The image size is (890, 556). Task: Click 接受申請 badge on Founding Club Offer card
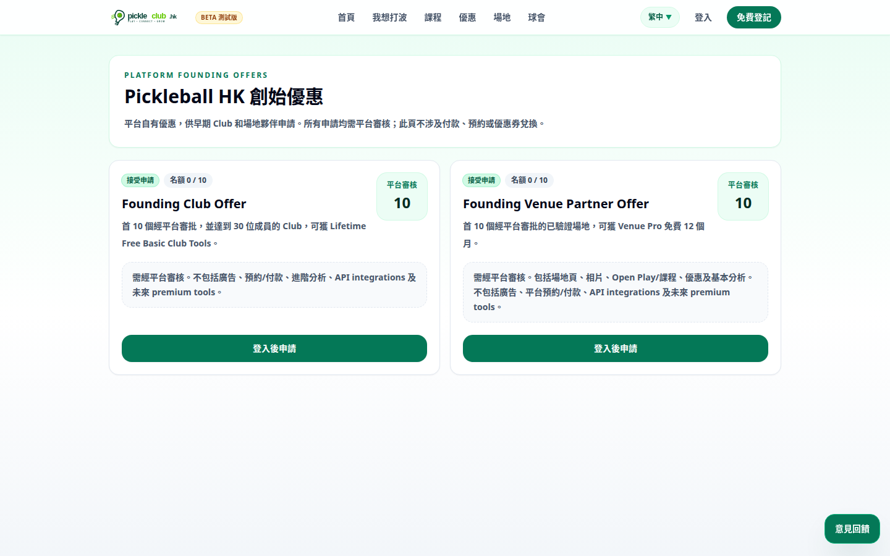pyautogui.click(x=140, y=180)
